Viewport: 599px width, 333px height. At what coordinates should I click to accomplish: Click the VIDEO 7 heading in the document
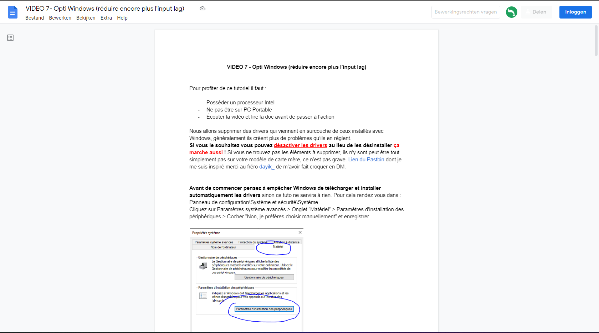(x=296, y=67)
